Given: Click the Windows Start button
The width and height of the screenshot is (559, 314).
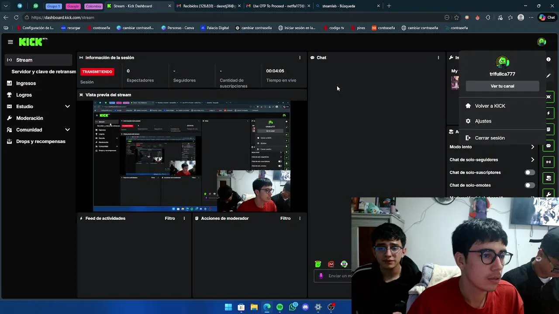Looking at the screenshot, I should point(228,307).
